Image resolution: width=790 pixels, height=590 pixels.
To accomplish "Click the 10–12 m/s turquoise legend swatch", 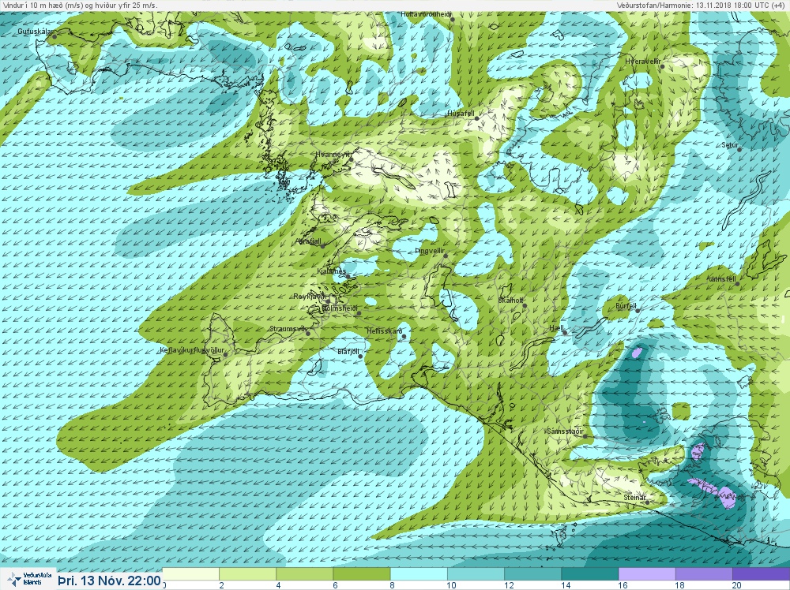I will tap(476, 574).
